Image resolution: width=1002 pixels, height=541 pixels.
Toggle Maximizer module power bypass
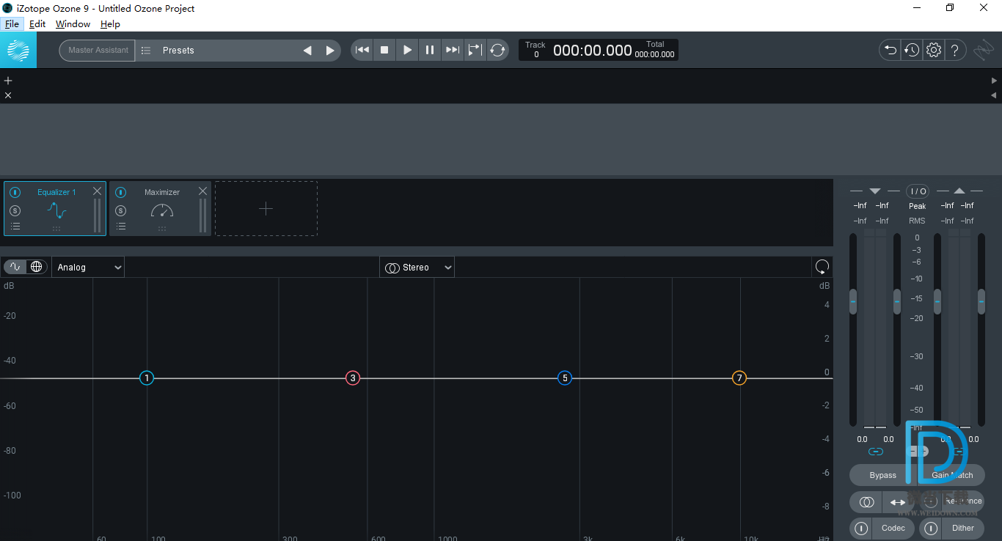pyautogui.click(x=121, y=192)
